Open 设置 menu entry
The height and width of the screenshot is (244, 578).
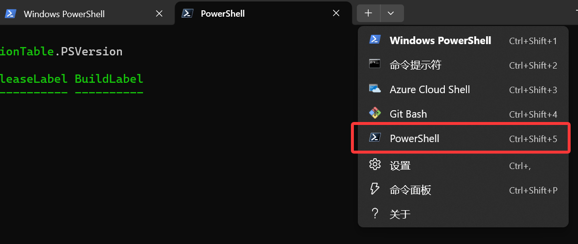tap(463, 166)
